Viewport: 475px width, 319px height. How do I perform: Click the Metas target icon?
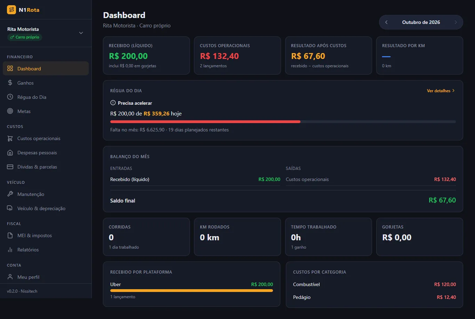[10, 111]
